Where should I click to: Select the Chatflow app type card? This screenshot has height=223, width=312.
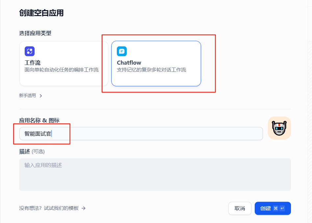tap(156, 63)
